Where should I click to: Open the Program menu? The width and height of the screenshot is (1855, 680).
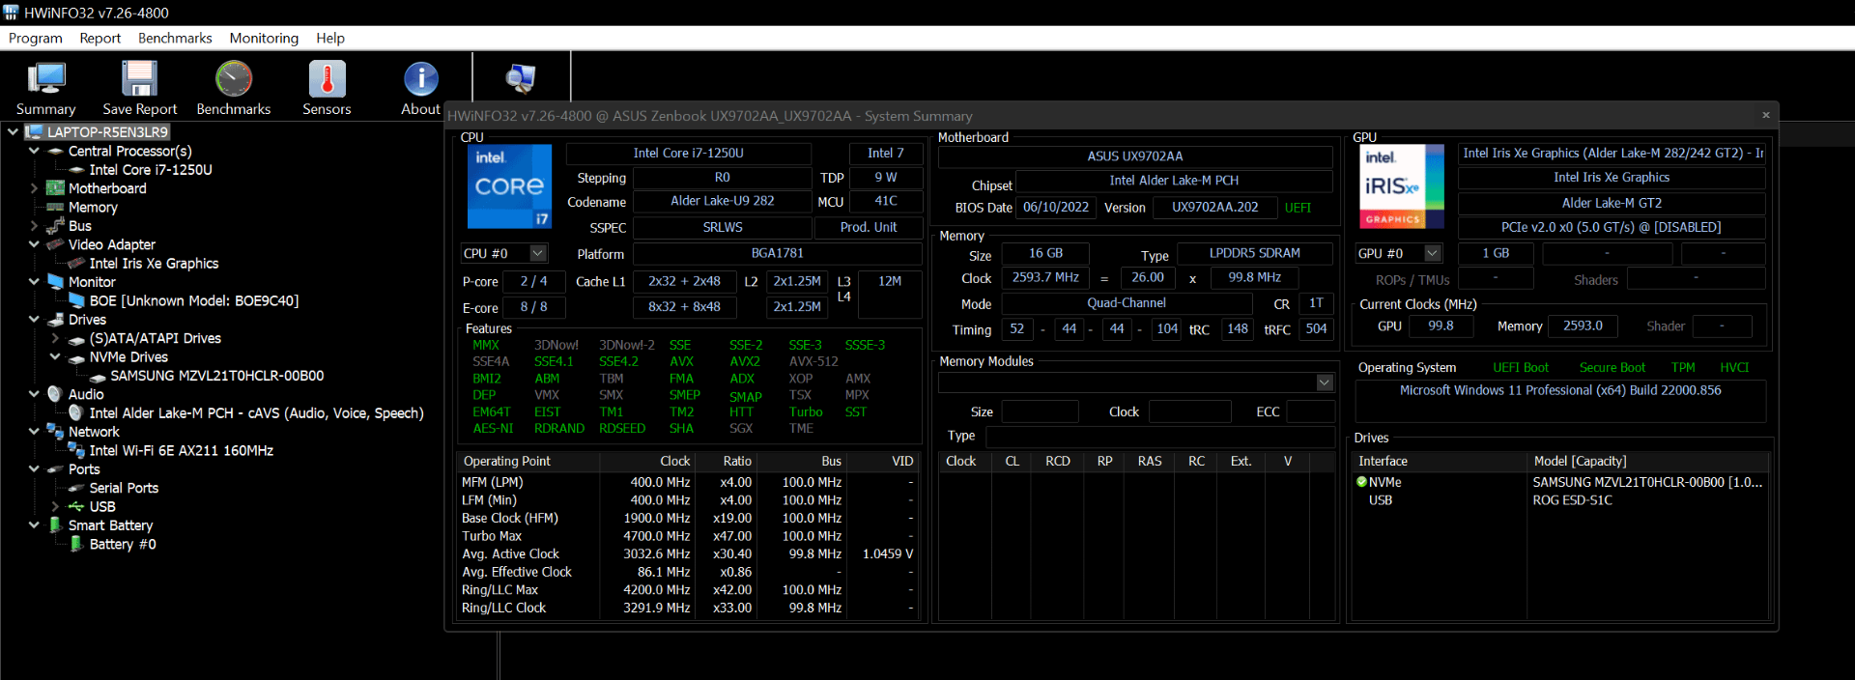pyautogui.click(x=36, y=38)
